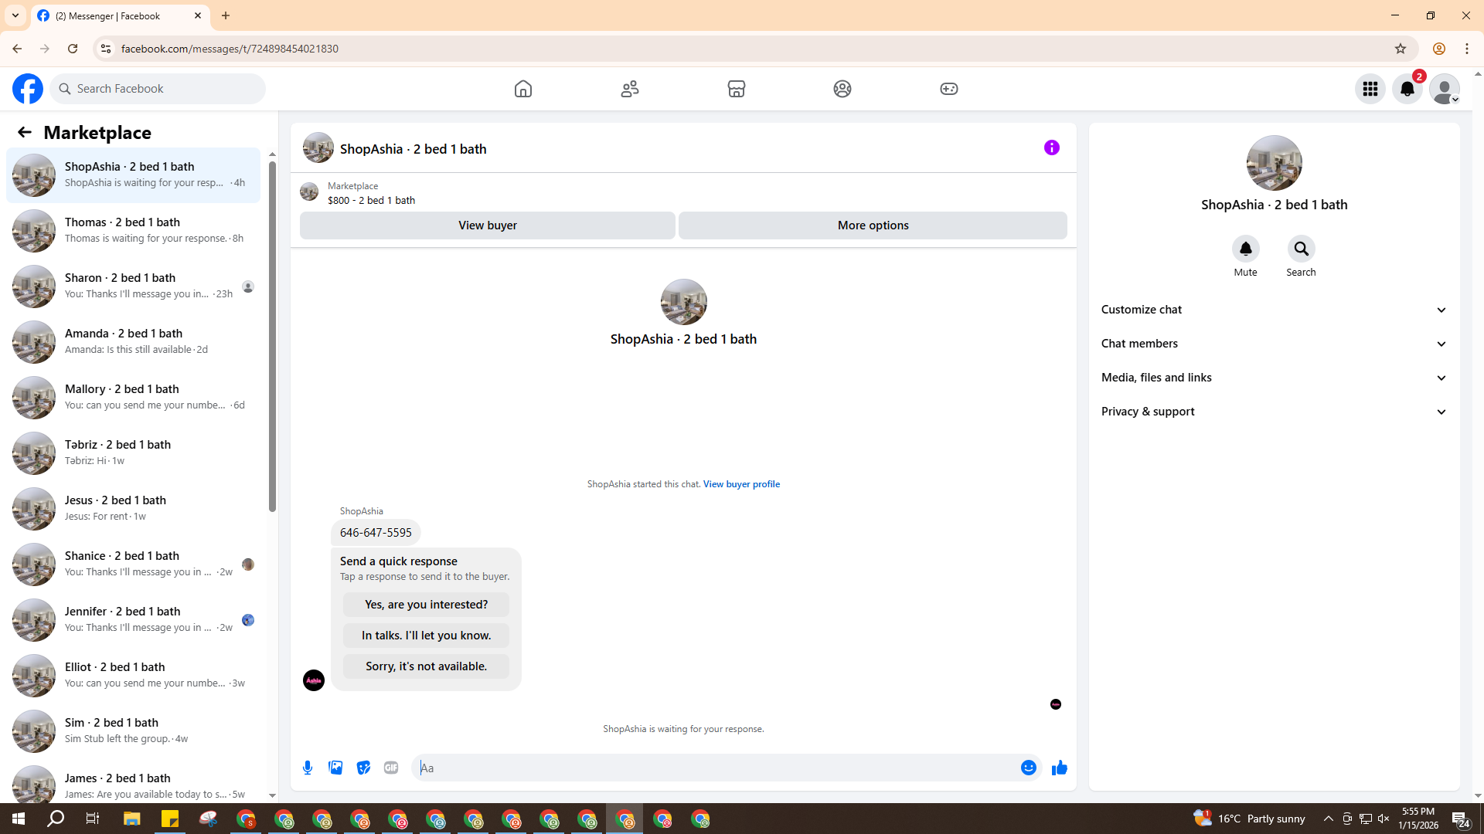1484x834 pixels.
Task: Click the voice clip microphone icon
Action: tap(308, 768)
